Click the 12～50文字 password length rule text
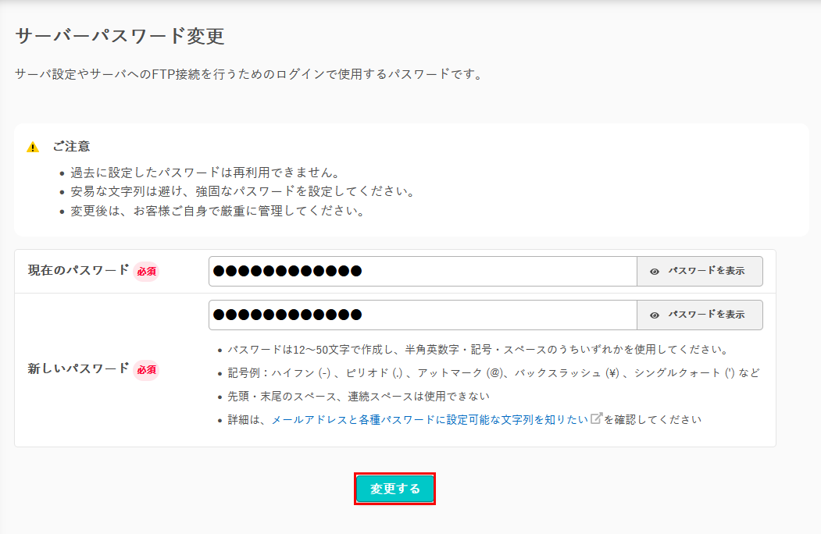Image resolution: width=821 pixels, height=534 pixels. (x=477, y=349)
